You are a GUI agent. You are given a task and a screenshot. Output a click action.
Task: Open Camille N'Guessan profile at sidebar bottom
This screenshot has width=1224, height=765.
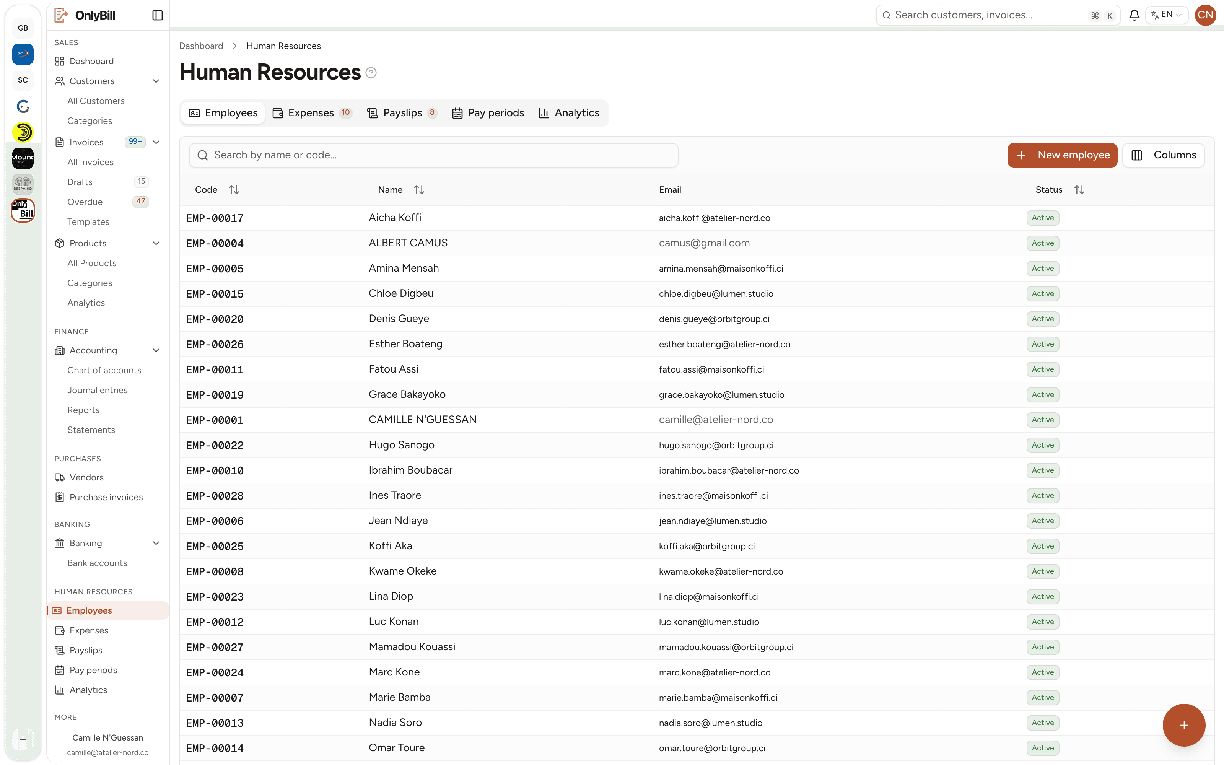(107, 744)
